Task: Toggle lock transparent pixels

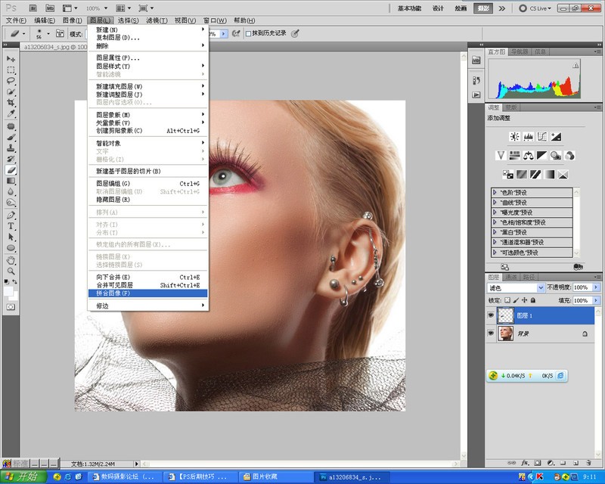Action: pyautogui.click(x=507, y=300)
